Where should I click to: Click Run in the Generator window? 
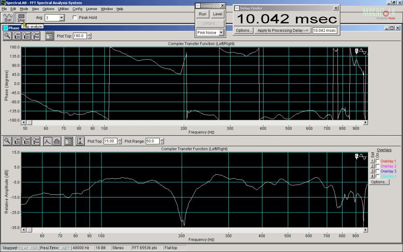pyautogui.click(x=203, y=14)
